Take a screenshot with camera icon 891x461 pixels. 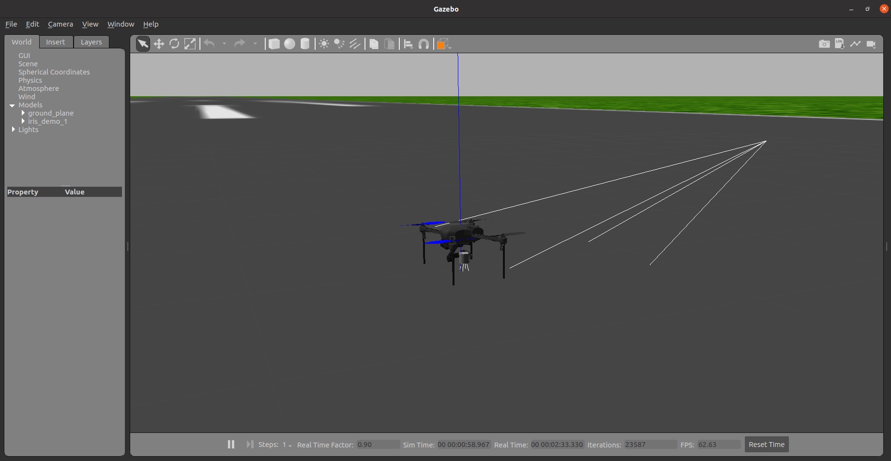824,44
